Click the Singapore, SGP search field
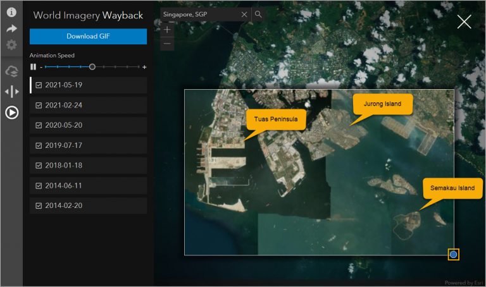The height and width of the screenshot is (287, 486). click(200, 15)
